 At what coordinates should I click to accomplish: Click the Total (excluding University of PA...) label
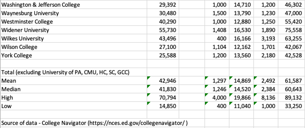click(74, 72)
